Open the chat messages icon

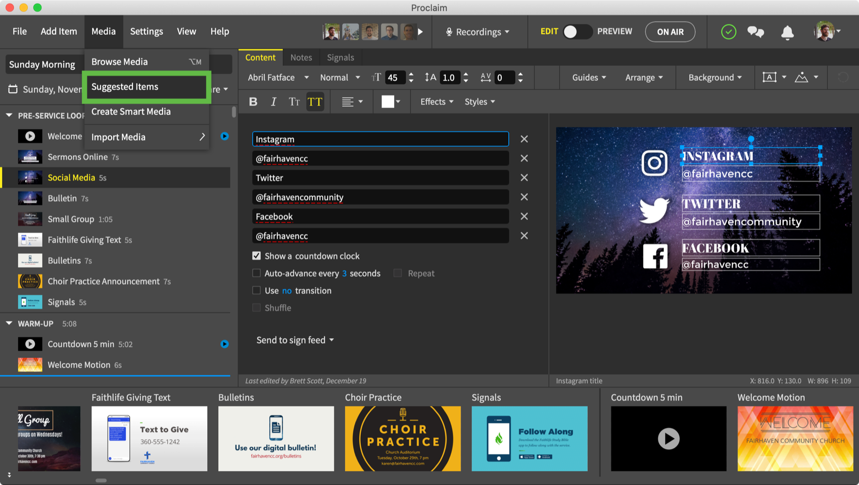(755, 32)
